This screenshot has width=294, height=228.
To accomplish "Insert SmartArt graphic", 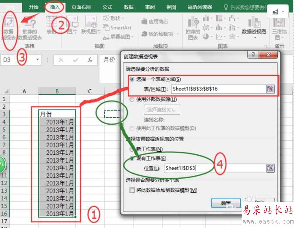I will coord(117,27).
